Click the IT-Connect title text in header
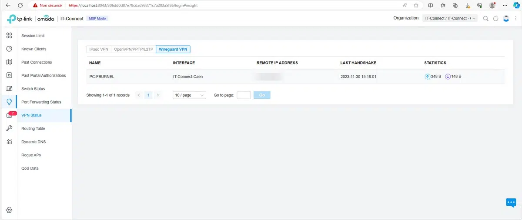This screenshot has width=522, height=220. point(71,19)
